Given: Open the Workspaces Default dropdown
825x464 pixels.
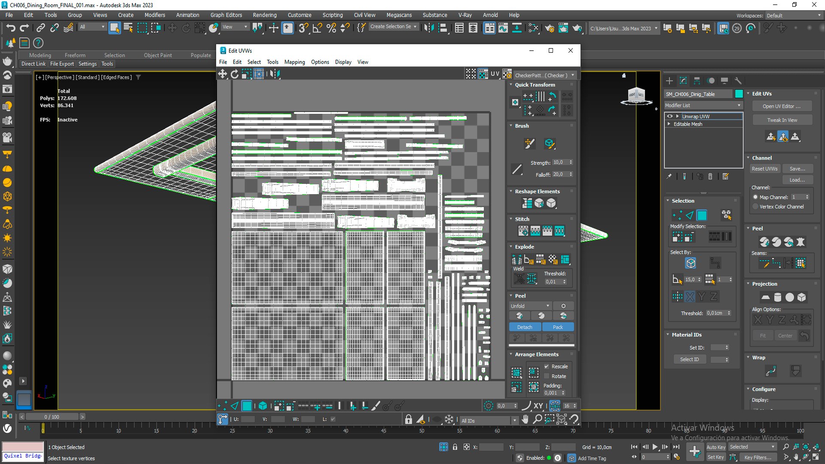Looking at the screenshot, I should 794,15.
